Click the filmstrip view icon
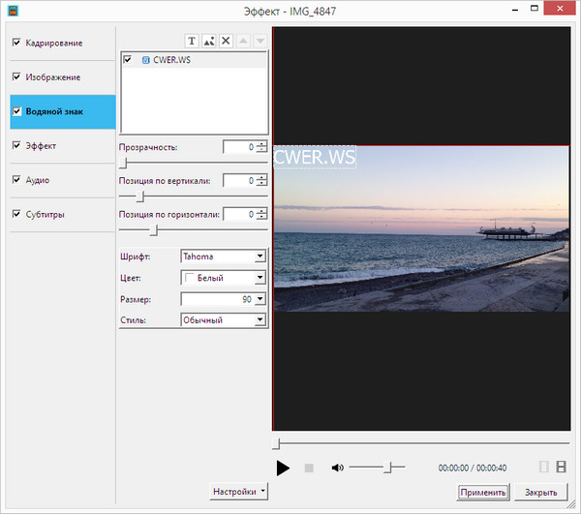The height and width of the screenshot is (514, 581). pyautogui.click(x=561, y=468)
